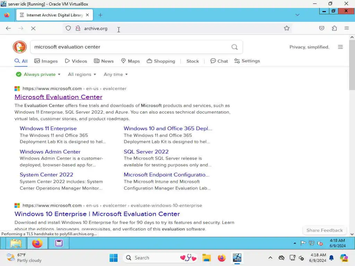Open Windows 10 Enterprise Evaluation Center result
Image resolution: width=355 pixels, height=266 pixels.
(x=97, y=214)
